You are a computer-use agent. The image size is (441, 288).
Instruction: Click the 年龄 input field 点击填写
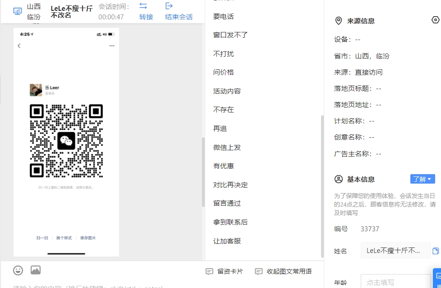click(x=396, y=282)
